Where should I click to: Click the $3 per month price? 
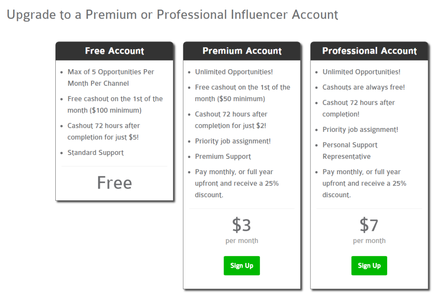pos(241,230)
